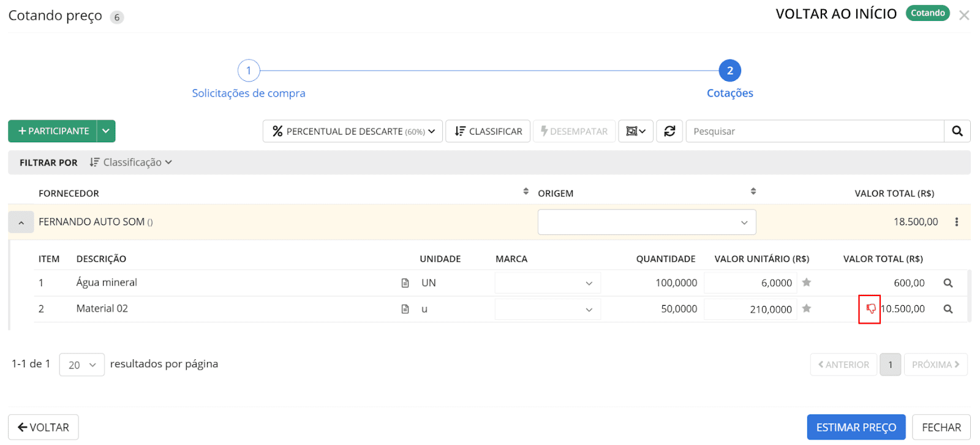980x445 pixels.
Task: Open the three-dot menu for FERNANDO AUTO SOM
Action: (956, 222)
